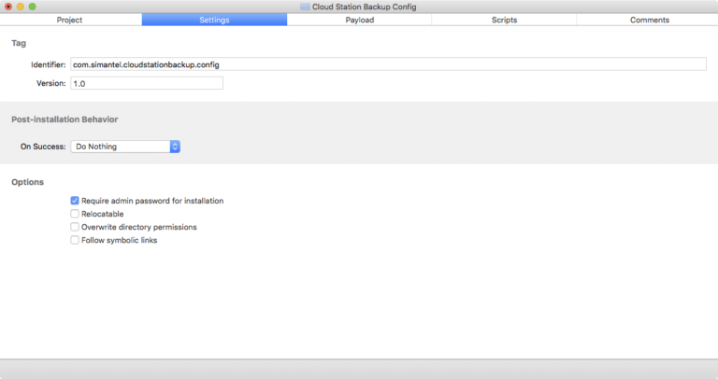Maximize the window with green button
Viewport: 718px width, 379px height.
(32, 7)
